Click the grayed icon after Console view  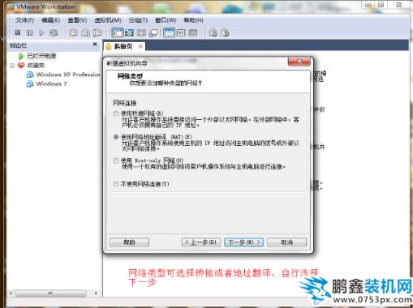tap(193, 33)
